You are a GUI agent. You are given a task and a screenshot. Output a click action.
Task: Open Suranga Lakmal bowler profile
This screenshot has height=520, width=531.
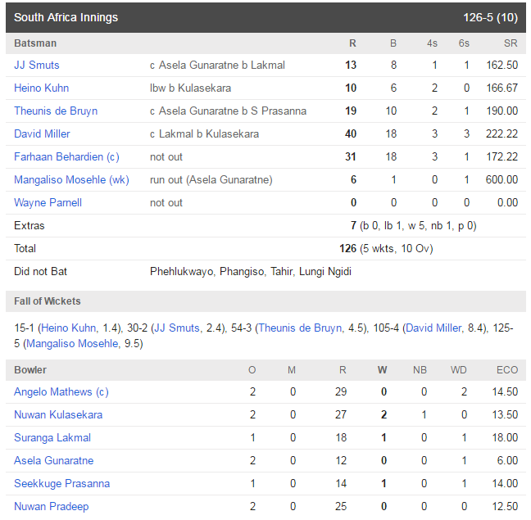52,438
